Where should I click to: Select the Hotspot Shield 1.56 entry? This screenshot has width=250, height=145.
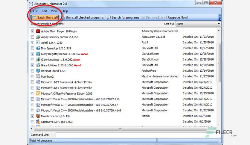(x=53, y=71)
